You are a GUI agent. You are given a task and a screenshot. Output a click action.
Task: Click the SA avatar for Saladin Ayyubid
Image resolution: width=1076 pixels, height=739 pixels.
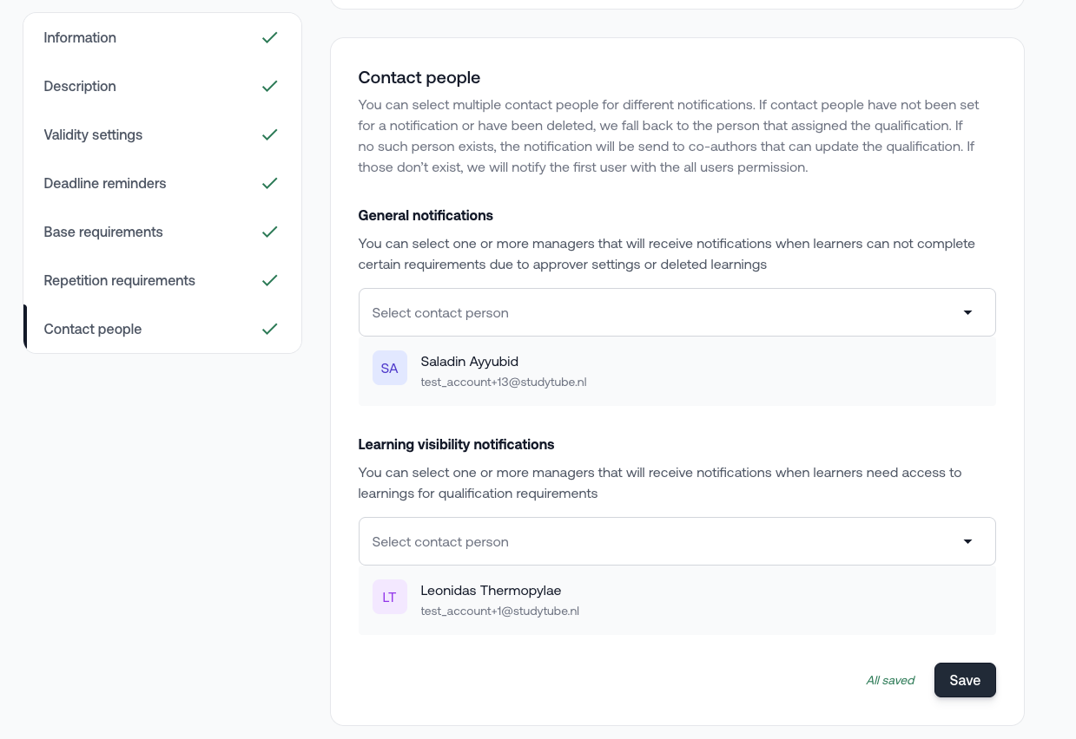click(x=390, y=369)
